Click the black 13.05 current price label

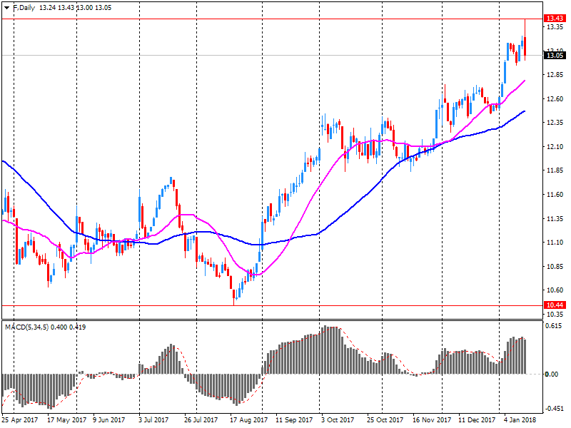point(555,55)
